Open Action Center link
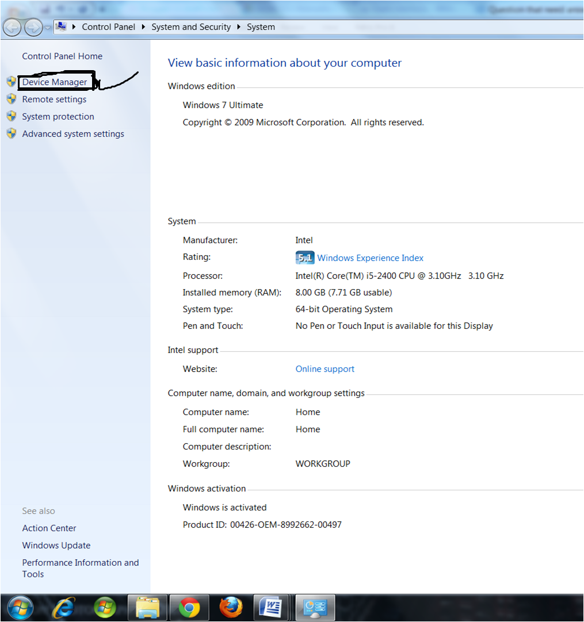 [x=49, y=528]
